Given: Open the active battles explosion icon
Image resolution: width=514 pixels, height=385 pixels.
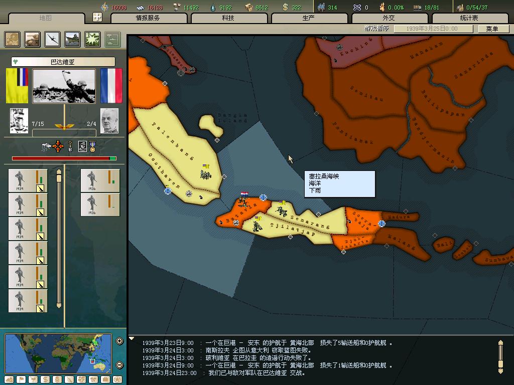Looking at the screenshot, I should tap(92, 39).
